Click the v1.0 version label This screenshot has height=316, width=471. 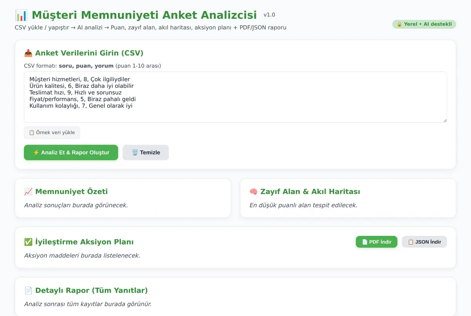(269, 15)
